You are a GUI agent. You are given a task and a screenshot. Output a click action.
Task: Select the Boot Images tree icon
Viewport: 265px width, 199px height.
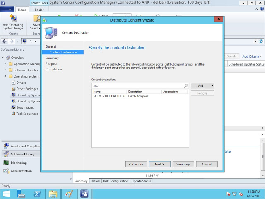(x=13, y=107)
